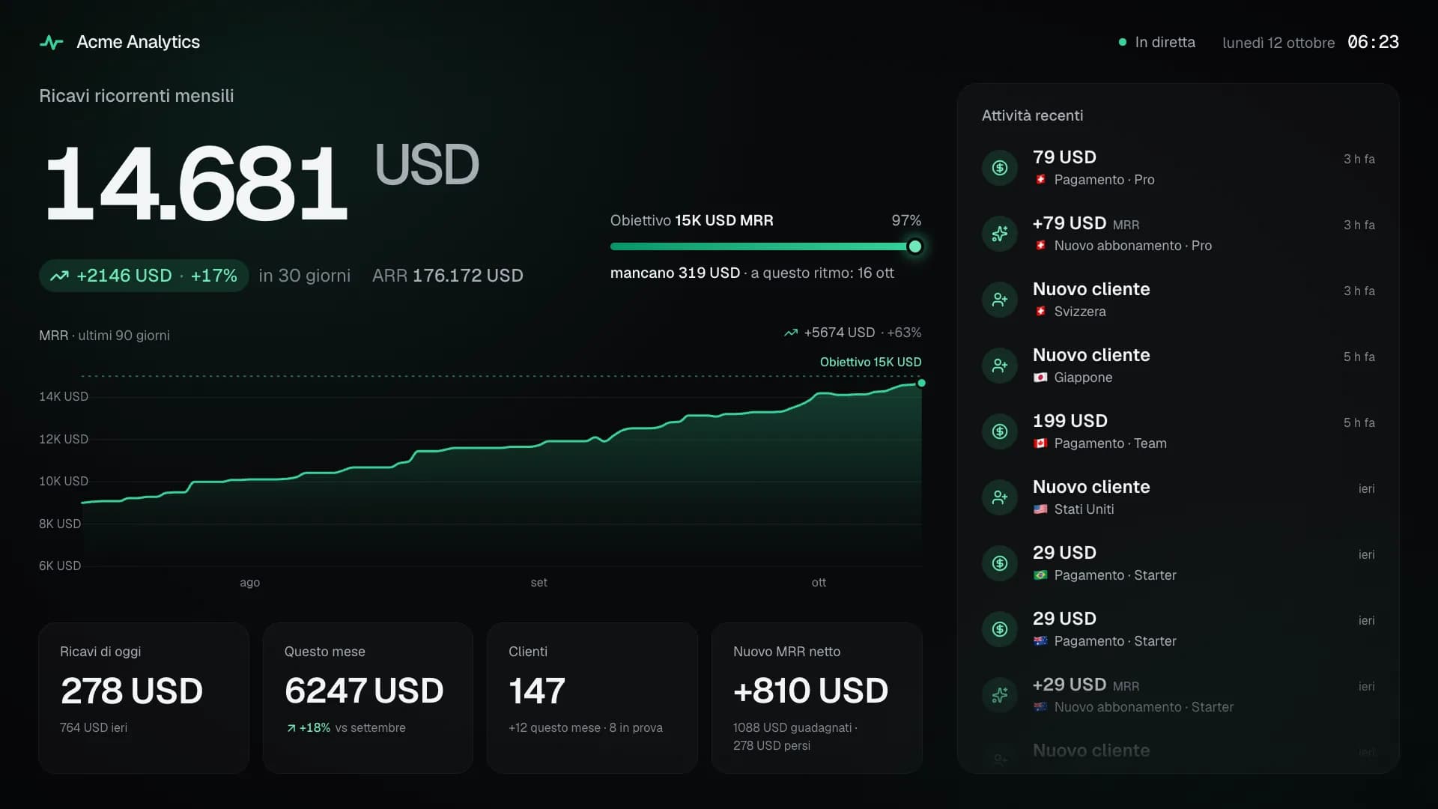
Task: Click the 15K USD MRR goal progress knob
Action: [914, 246]
